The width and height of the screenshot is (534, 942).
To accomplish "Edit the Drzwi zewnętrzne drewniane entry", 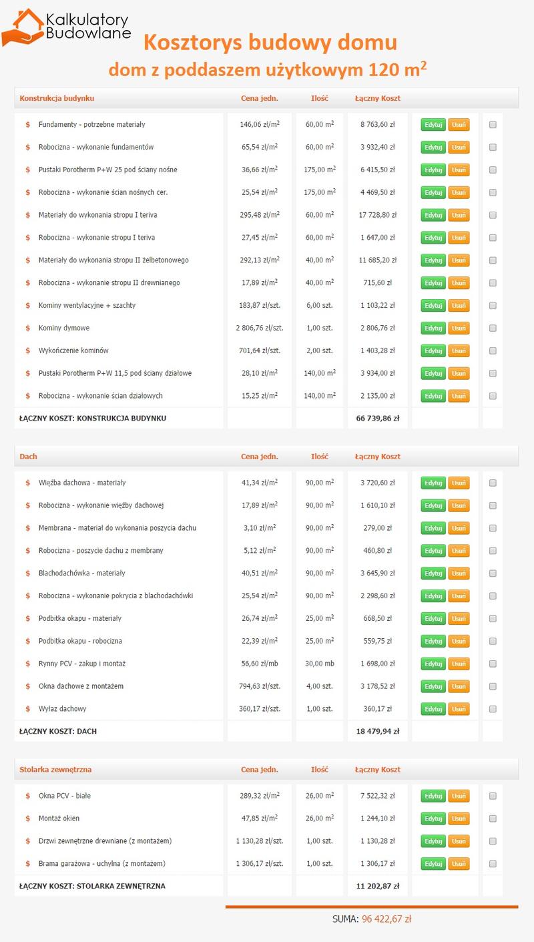I will pos(433,841).
